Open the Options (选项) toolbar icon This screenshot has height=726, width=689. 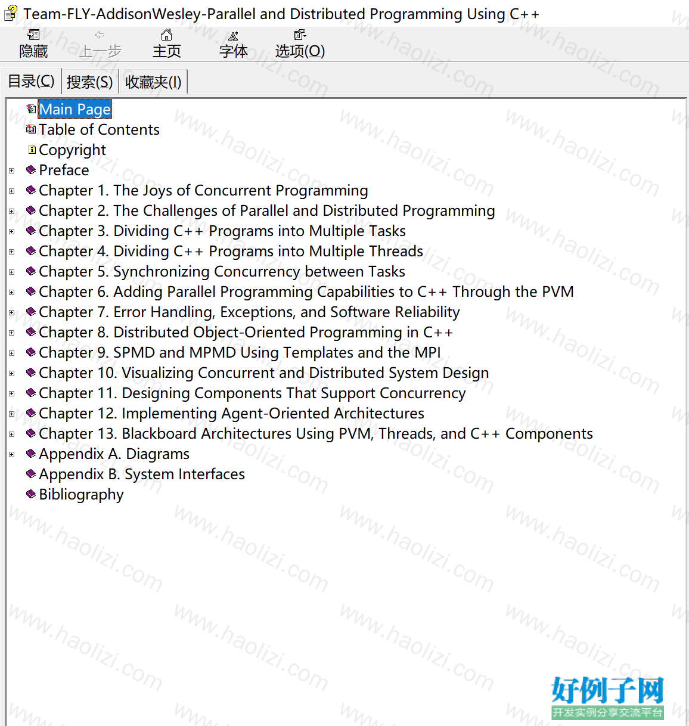(x=300, y=35)
